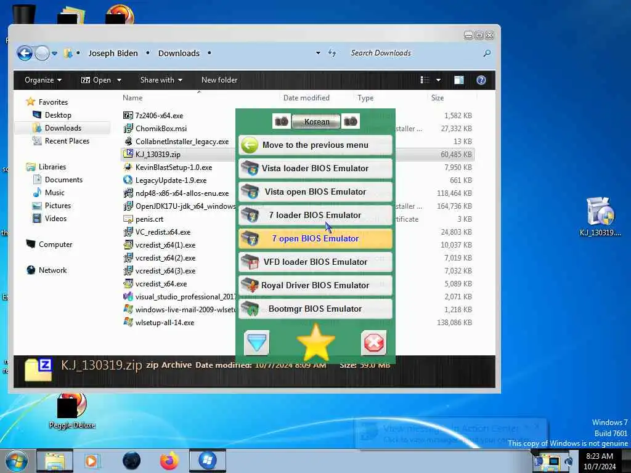Click the red X button in loader

pos(374,343)
